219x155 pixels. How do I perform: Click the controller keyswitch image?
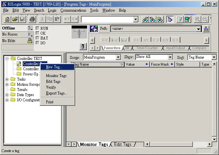click(x=79, y=32)
